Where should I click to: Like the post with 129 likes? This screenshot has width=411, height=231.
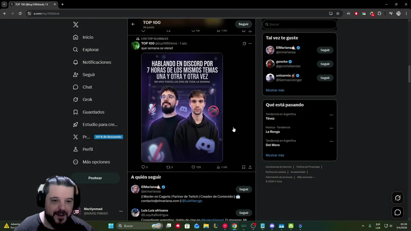pos(193,167)
